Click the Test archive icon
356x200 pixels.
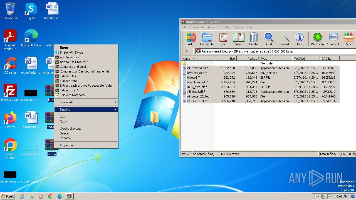click(223, 39)
